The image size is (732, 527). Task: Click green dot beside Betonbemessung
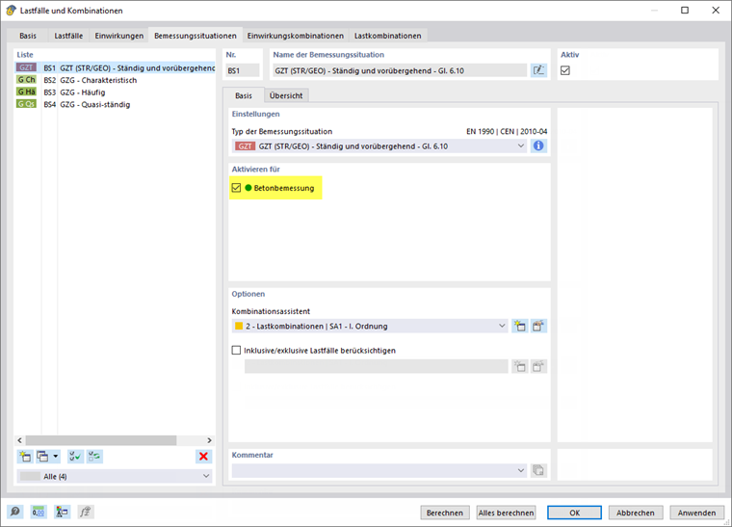248,188
